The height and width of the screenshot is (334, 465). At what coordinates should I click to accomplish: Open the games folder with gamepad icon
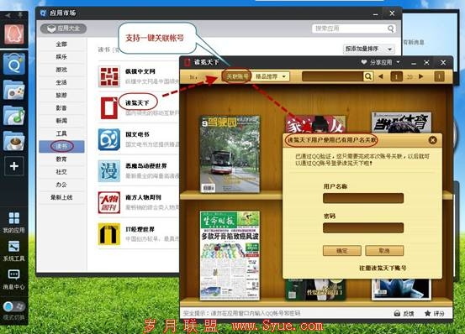(x=14, y=90)
